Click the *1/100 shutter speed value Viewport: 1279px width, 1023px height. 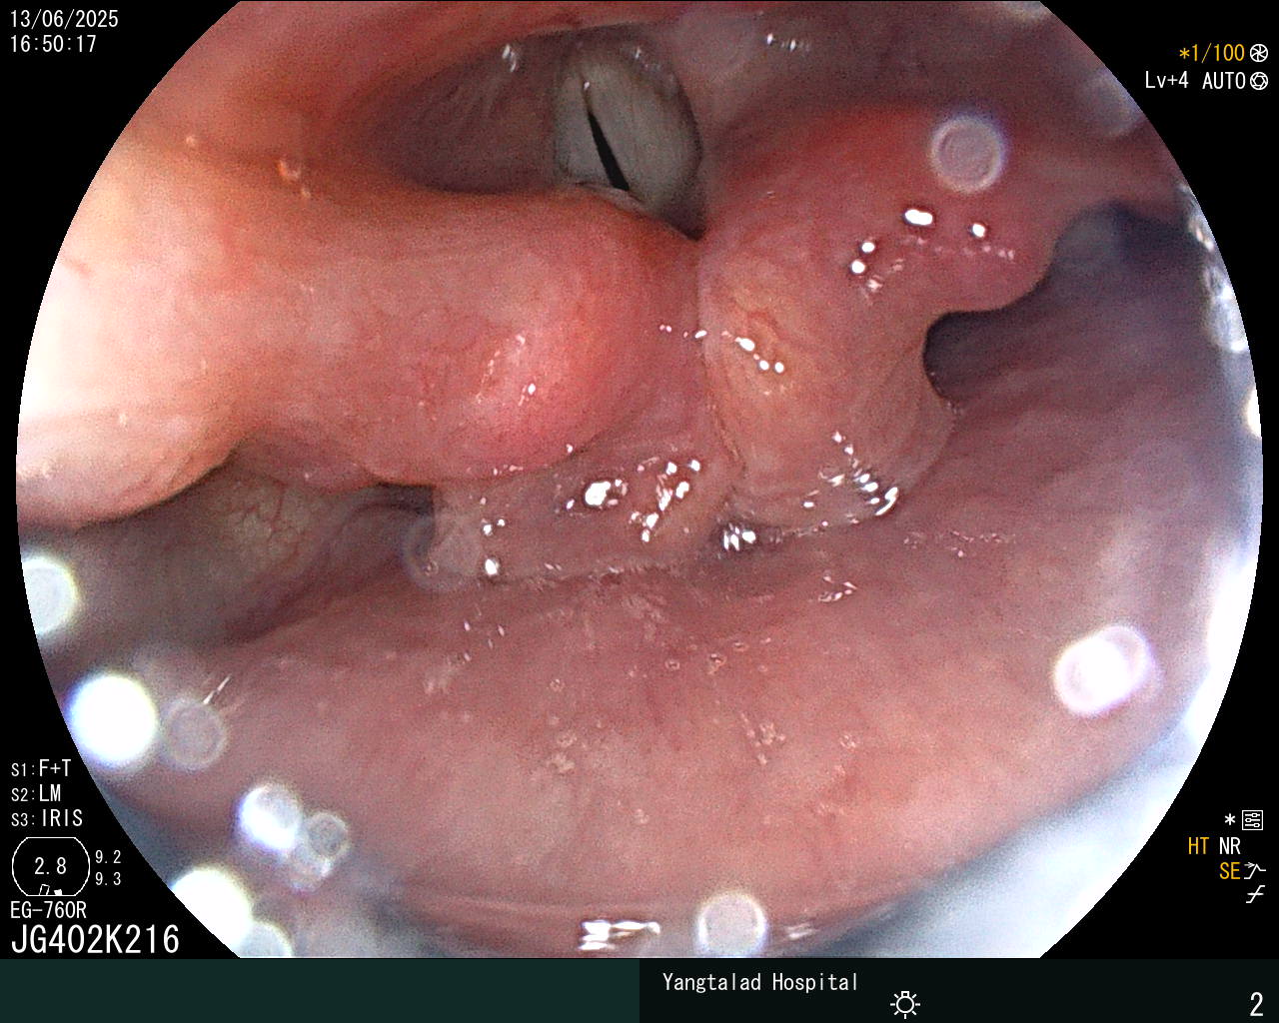coord(1212,54)
